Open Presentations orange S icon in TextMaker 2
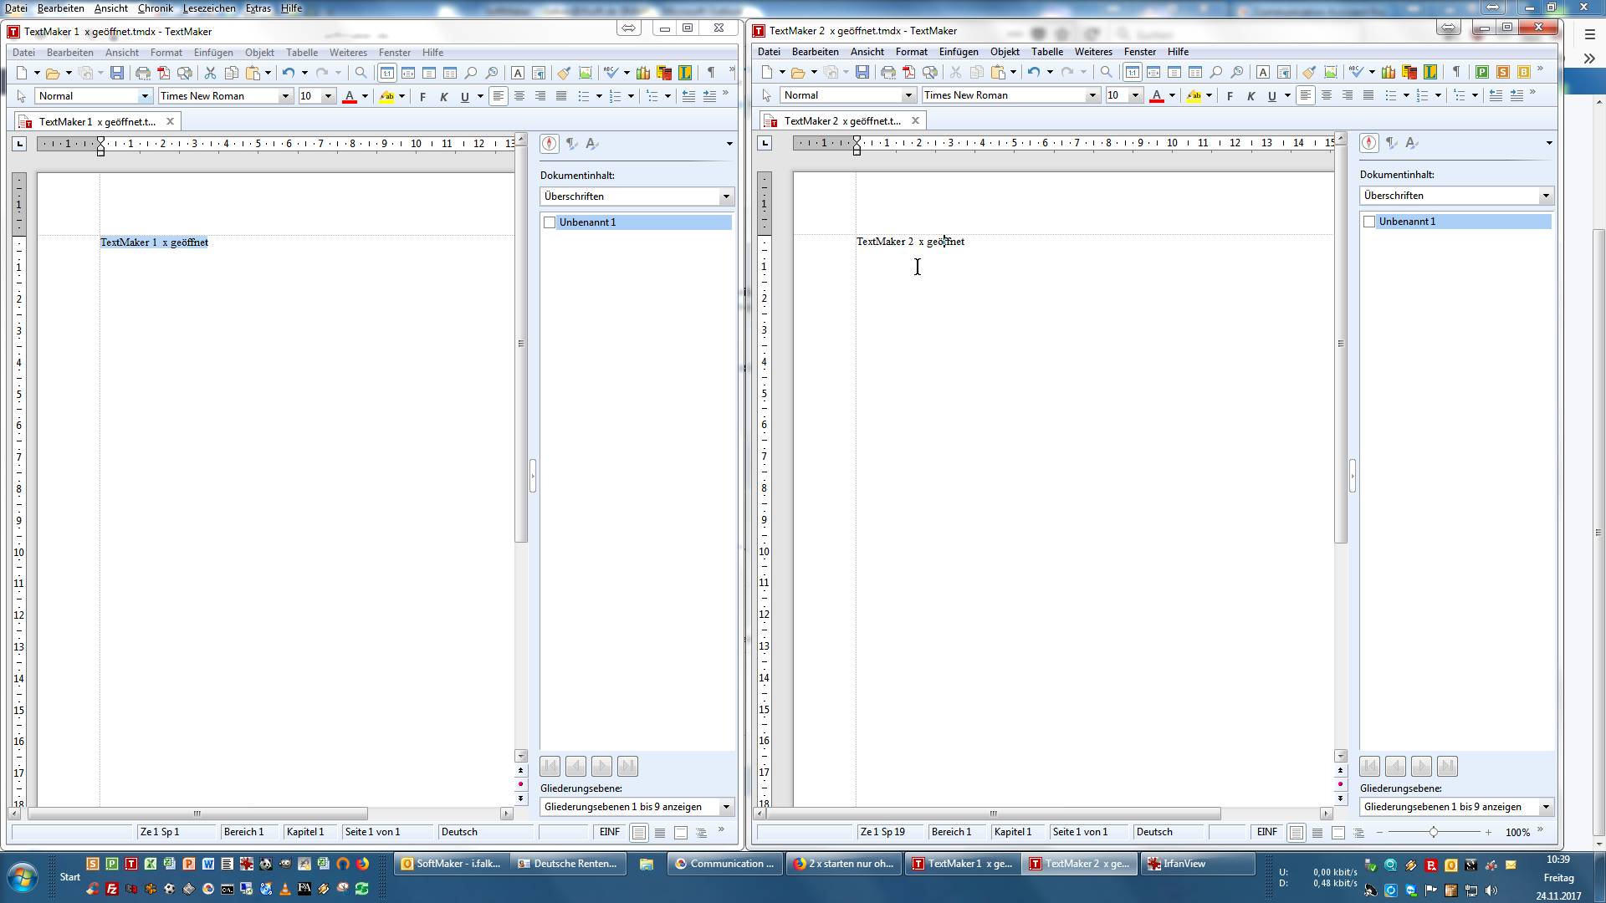This screenshot has width=1606, height=903. point(1503,72)
